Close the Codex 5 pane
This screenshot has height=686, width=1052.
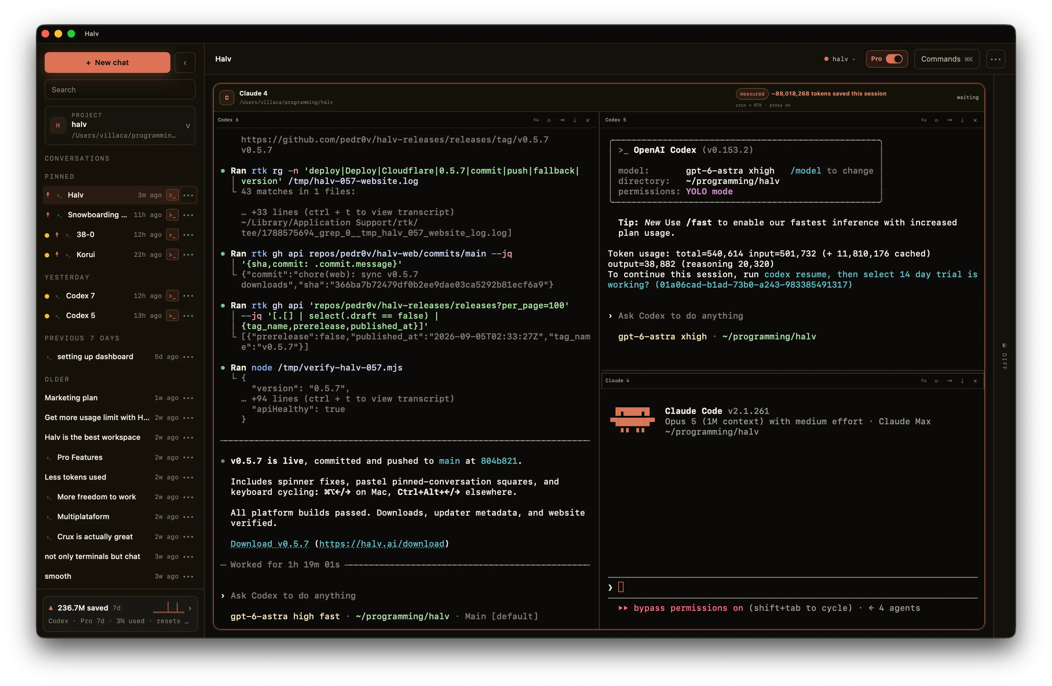(975, 120)
